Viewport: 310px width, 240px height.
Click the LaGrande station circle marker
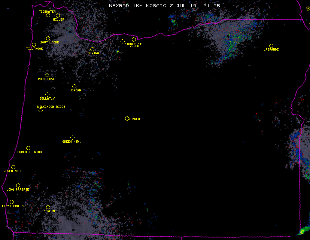click(271, 46)
